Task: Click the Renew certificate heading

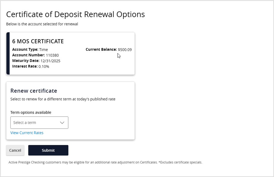Action: [34, 91]
